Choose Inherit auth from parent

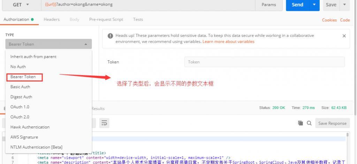pyautogui.click(x=33, y=57)
